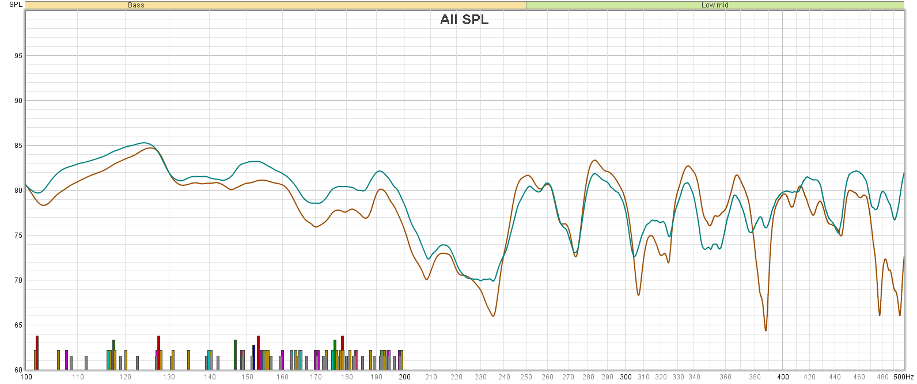Click the 95 dB axis tick
Image resolution: width=917 pixels, height=384 pixels.
pyautogui.click(x=18, y=56)
